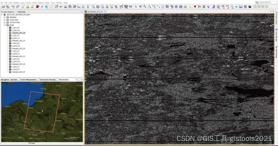Switch to the Uncertainty Visualisation tab

click(x=49, y=80)
